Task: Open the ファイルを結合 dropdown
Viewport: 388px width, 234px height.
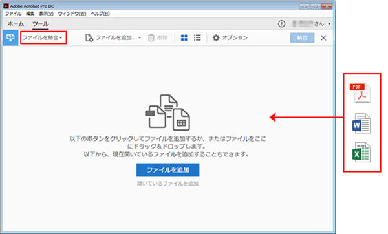Action: pyautogui.click(x=43, y=37)
